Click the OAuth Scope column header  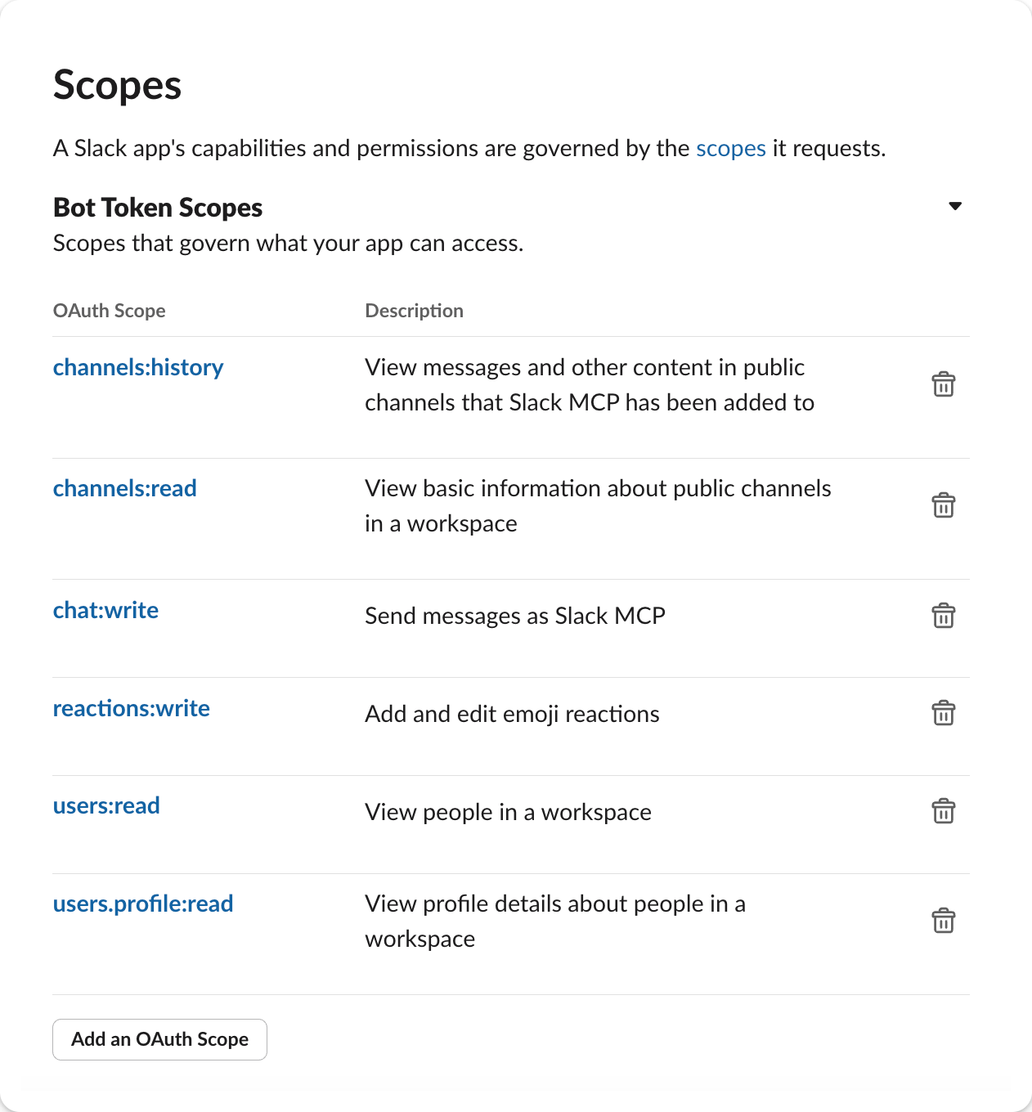(109, 311)
